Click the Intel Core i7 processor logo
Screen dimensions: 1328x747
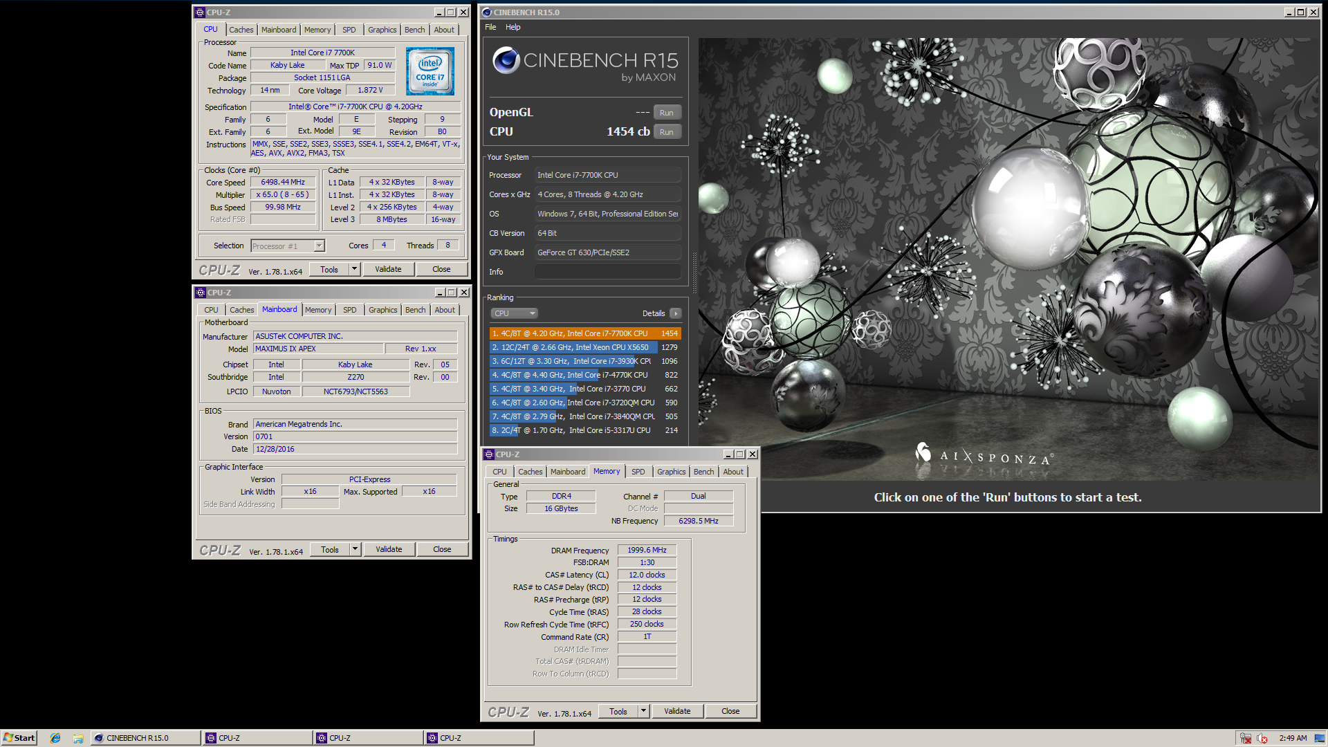point(430,71)
